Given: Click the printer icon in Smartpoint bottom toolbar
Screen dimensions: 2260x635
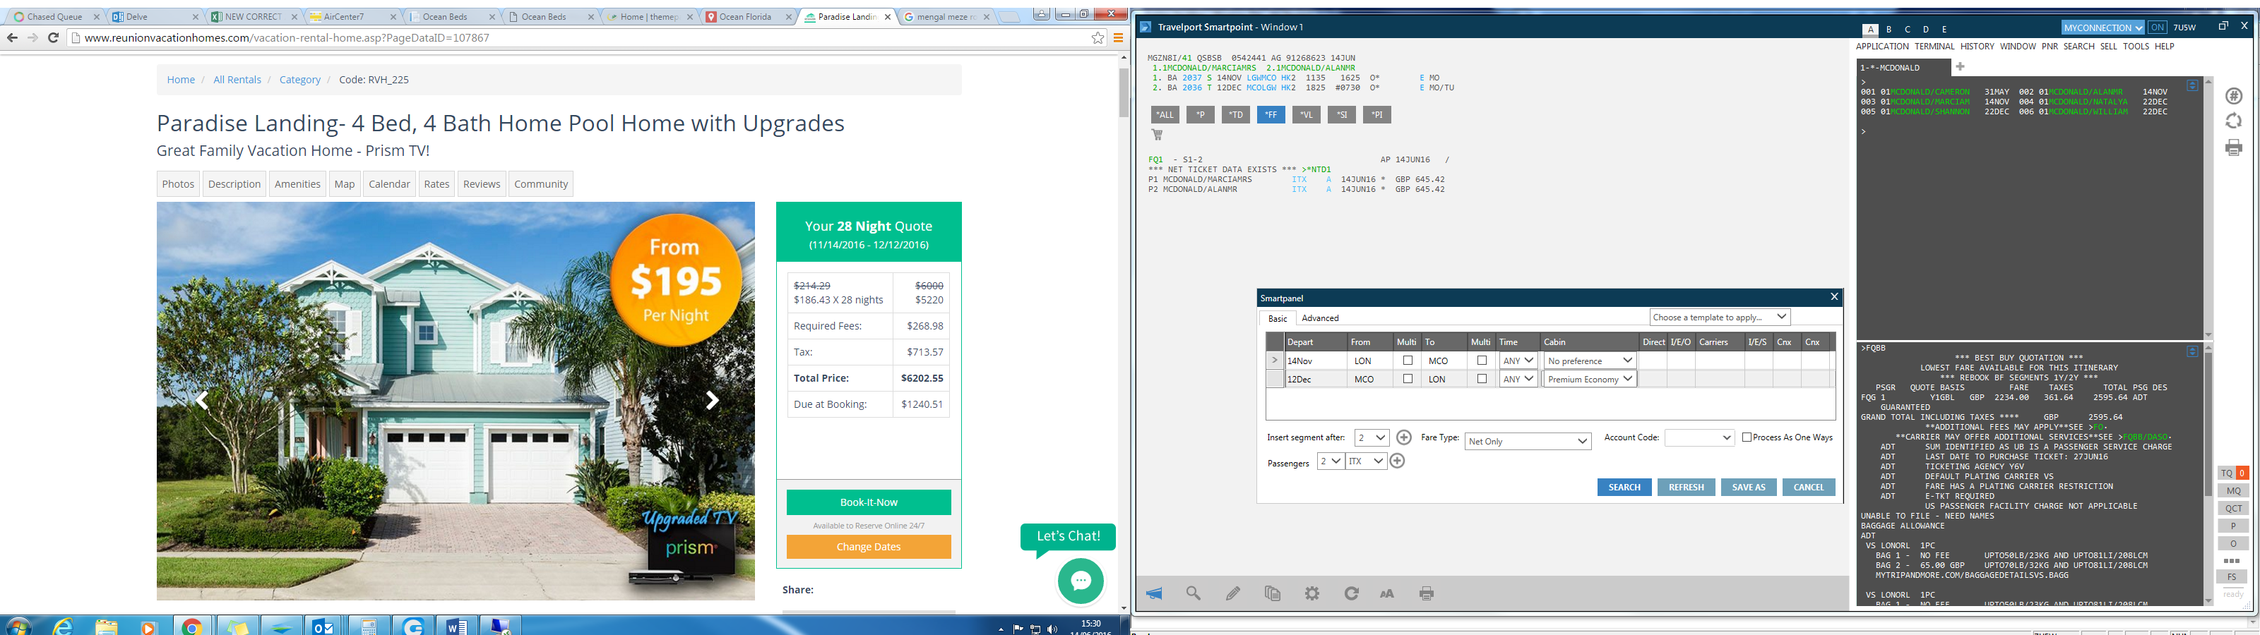Looking at the screenshot, I should [x=1427, y=594].
